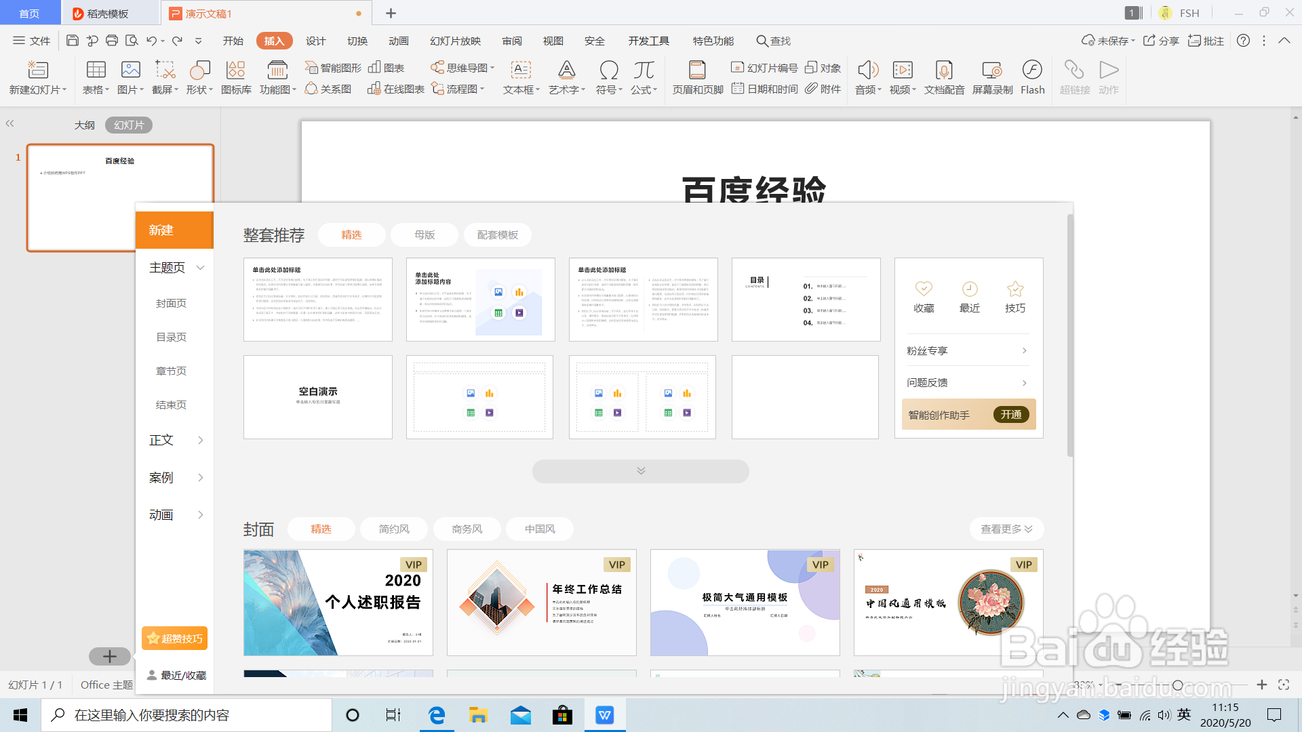The width and height of the screenshot is (1302, 732).
Task: Open the 图片 picture insert icon
Action: pos(130,70)
